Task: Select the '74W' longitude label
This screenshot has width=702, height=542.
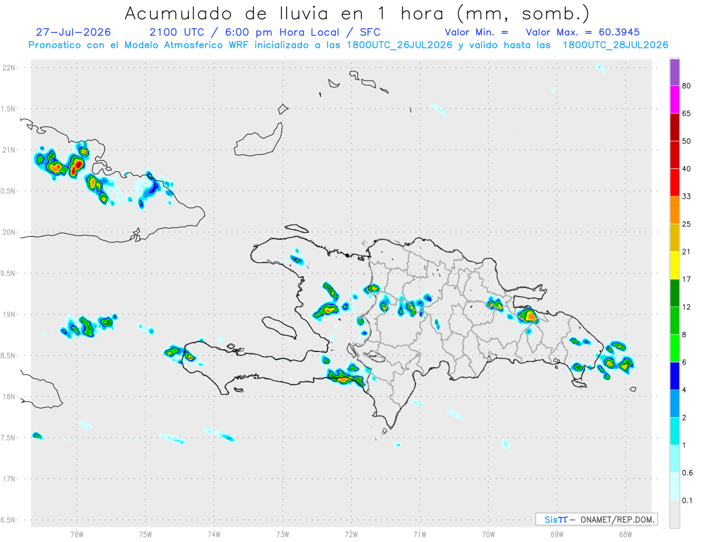Action: coord(214,534)
